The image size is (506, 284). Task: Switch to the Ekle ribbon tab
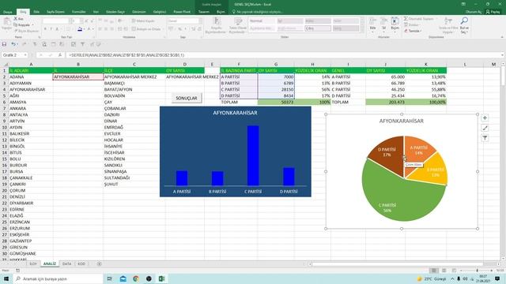(x=36, y=12)
